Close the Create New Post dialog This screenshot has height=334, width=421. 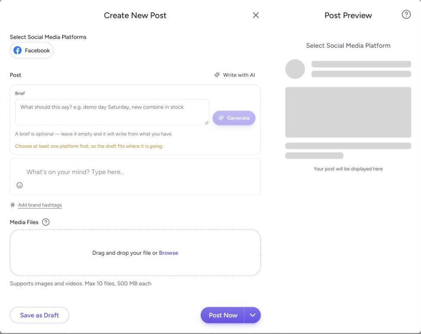tap(256, 15)
